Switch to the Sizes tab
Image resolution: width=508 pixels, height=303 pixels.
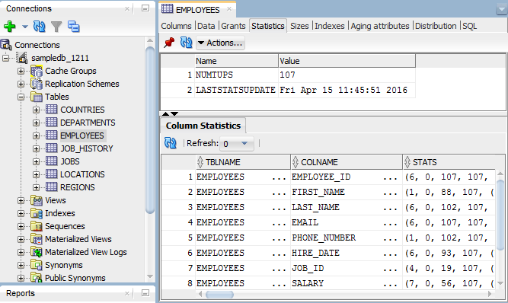coord(299,26)
